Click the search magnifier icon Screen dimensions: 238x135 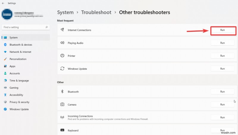tap(47, 27)
